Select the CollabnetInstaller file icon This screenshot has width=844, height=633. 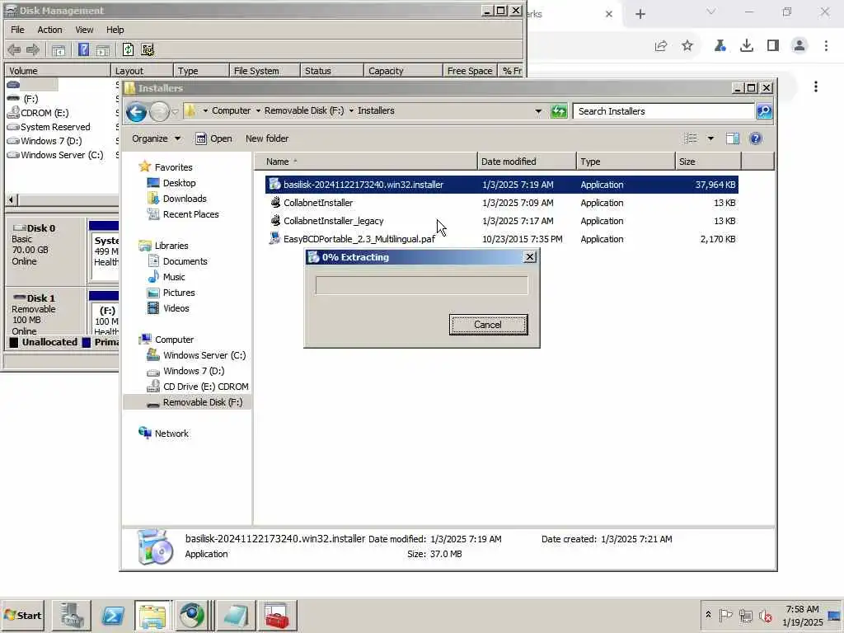[x=275, y=203]
